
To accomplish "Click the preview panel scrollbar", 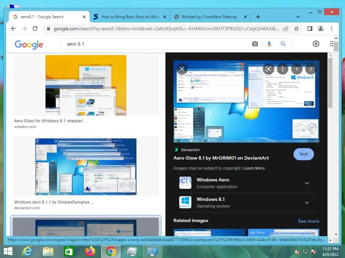I will click(x=330, y=83).
